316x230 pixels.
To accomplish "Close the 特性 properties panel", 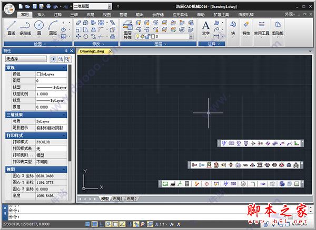I will tap(72, 51).
